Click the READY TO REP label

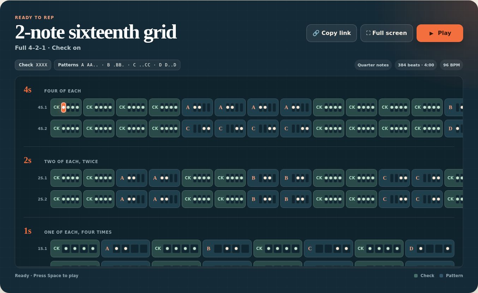pyautogui.click(x=34, y=18)
